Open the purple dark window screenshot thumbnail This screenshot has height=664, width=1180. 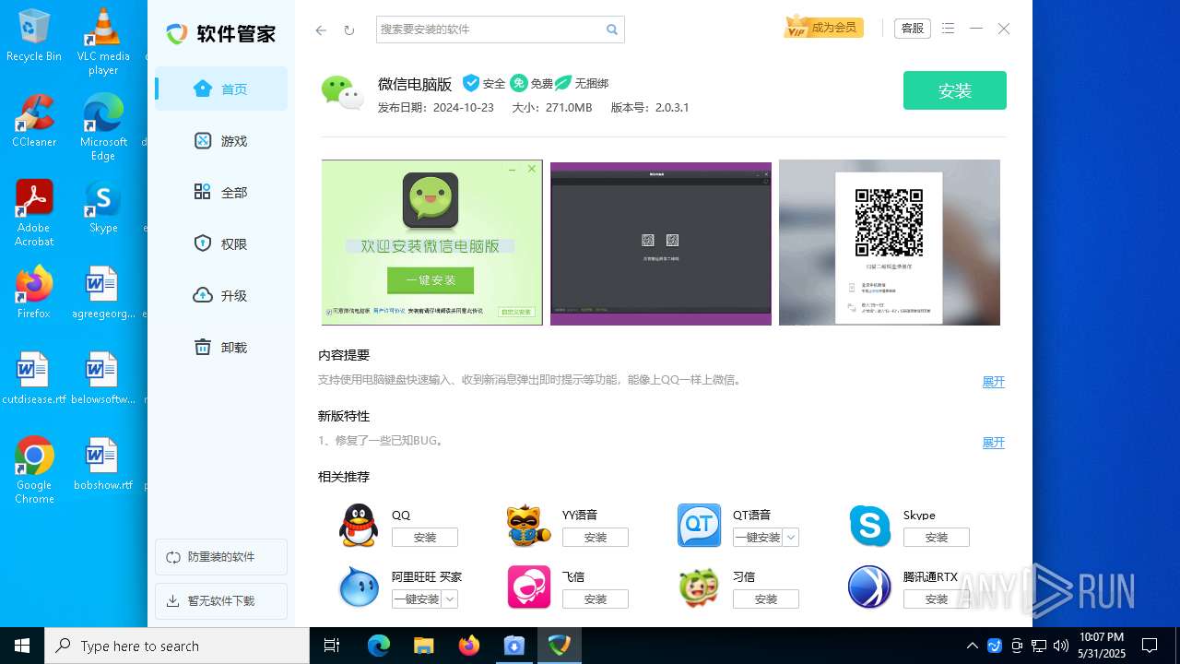pyautogui.click(x=661, y=244)
